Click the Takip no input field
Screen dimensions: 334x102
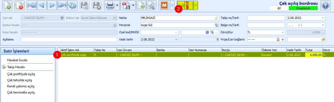pos(266,18)
